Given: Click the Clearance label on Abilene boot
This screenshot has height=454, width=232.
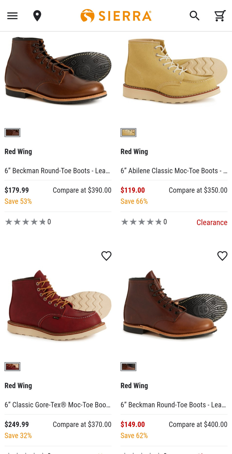Looking at the screenshot, I should (x=212, y=222).
